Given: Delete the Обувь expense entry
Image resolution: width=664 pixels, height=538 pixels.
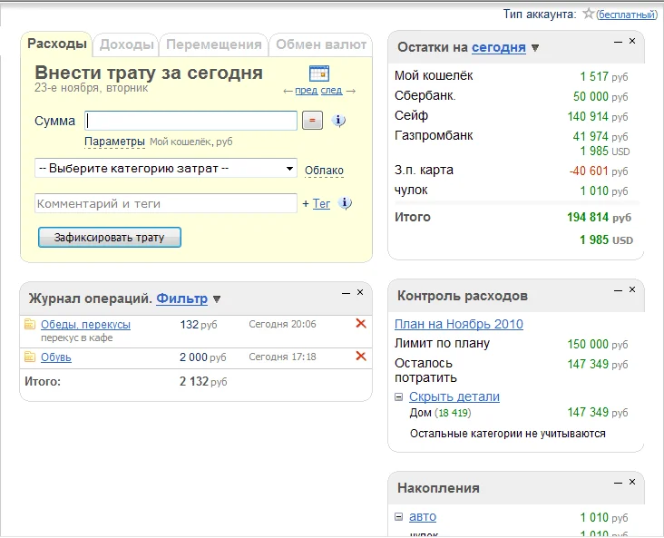Looking at the screenshot, I should [361, 357].
